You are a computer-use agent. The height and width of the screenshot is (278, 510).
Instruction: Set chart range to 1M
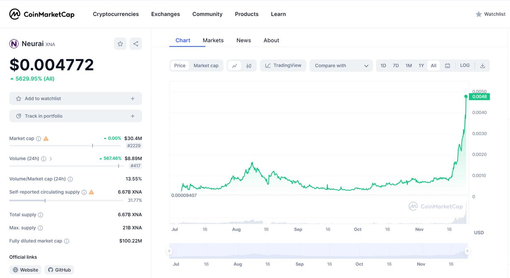pyautogui.click(x=409, y=66)
